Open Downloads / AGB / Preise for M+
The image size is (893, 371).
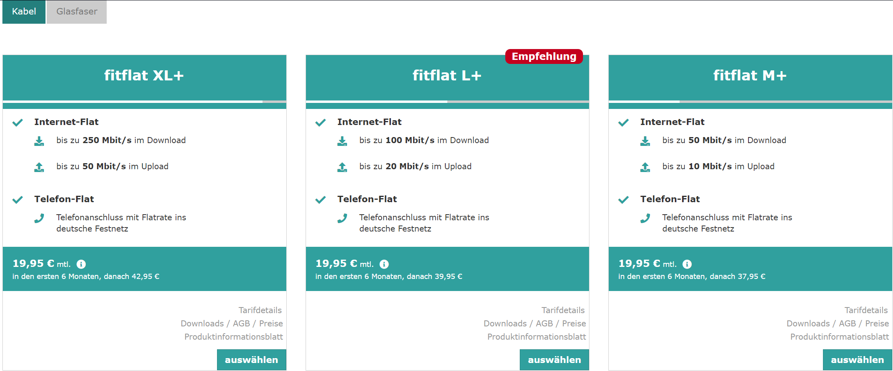pyautogui.click(x=838, y=324)
